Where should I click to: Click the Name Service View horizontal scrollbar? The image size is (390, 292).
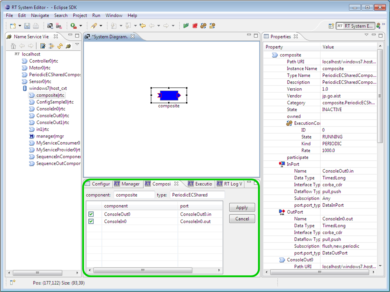[37, 273]
